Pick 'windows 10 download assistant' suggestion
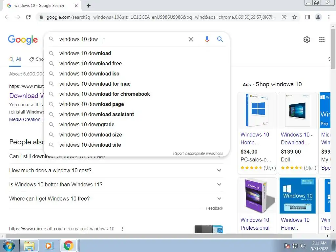This screenshot has height=252, width=336. point(136,115)
